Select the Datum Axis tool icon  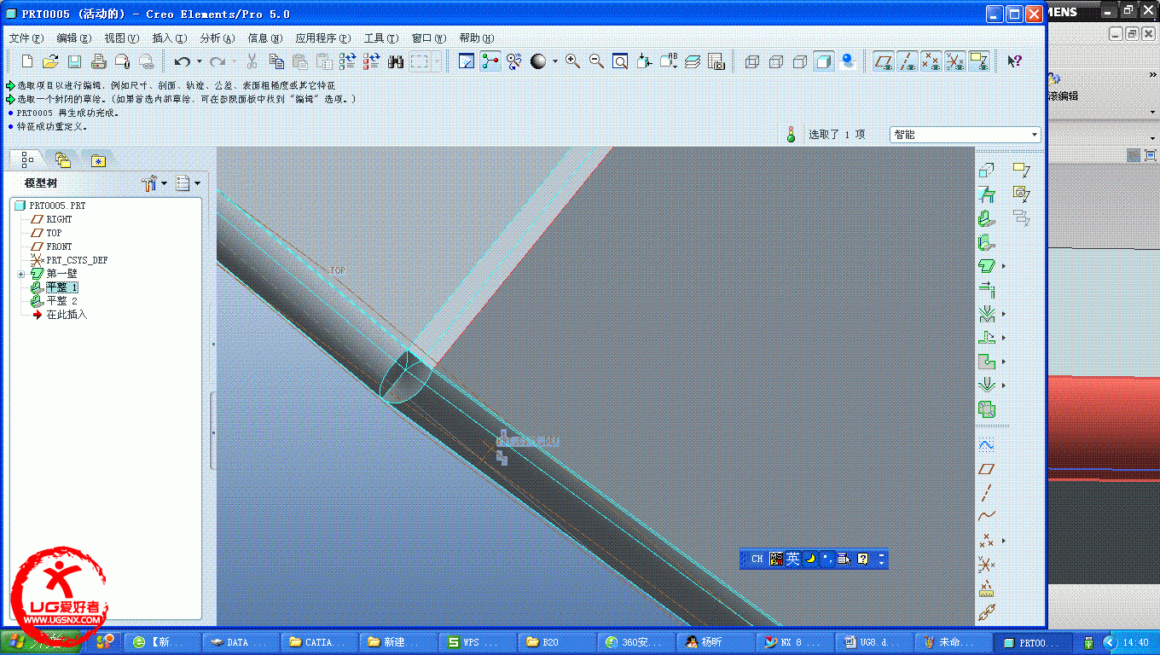click(987, 493)
